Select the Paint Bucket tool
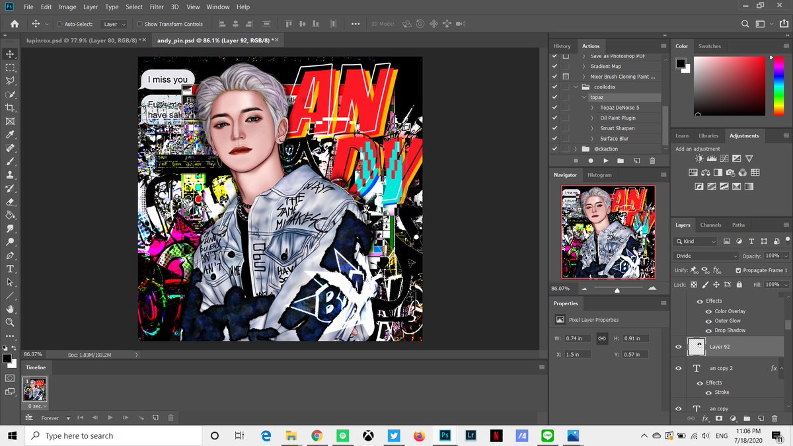Viewport: 793px width, 446px height. click(x=10, y=215)
